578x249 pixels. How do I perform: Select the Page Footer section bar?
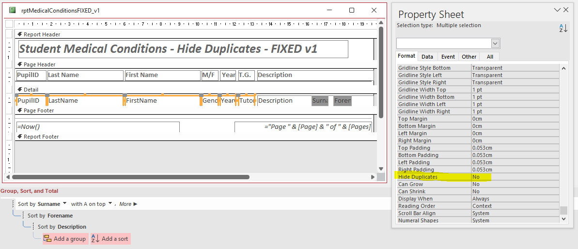click(x=195, y=110)
